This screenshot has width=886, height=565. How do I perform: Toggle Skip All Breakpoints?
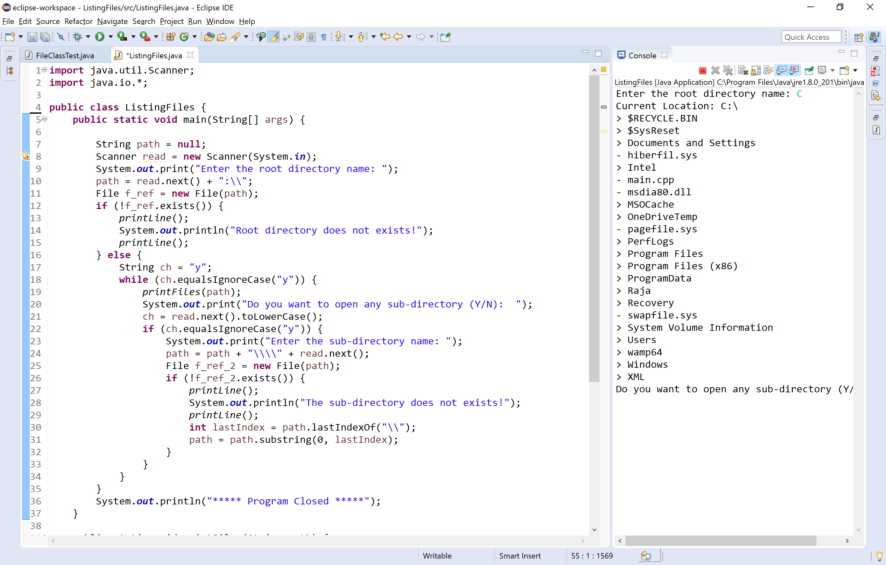[61, 37]
